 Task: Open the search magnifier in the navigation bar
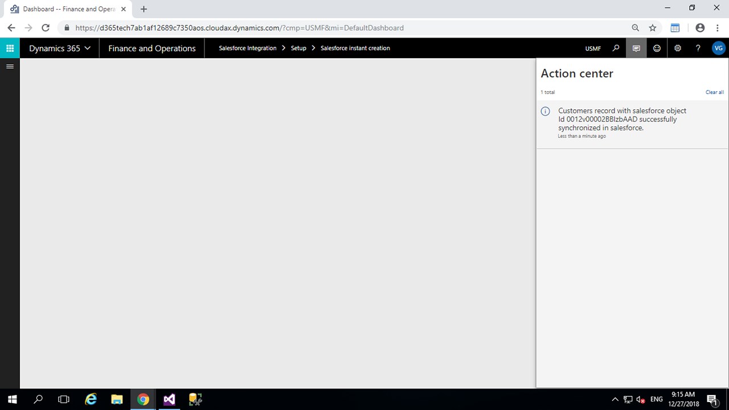point(616,48)
